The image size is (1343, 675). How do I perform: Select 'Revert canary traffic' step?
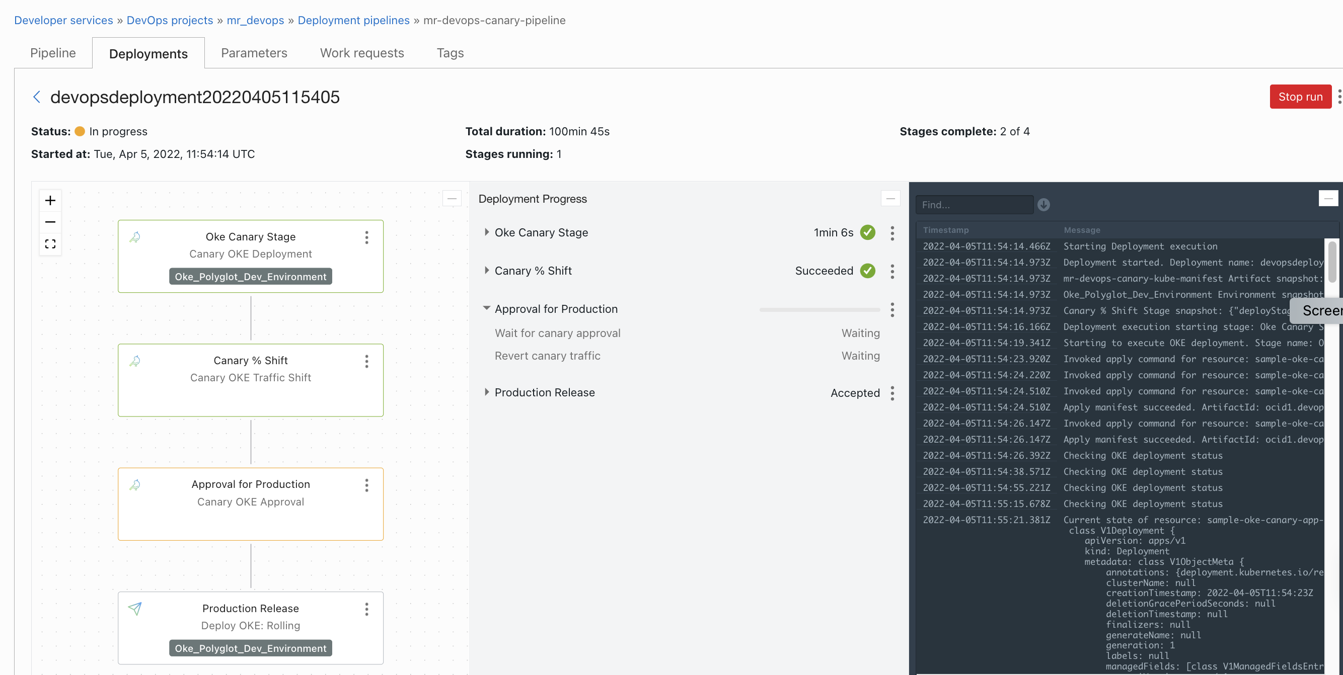click(548, 356)
